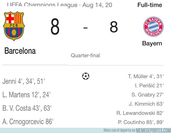
Task: Select scorer R. Lewandowski 82'
Action: [x=140, y=113]
